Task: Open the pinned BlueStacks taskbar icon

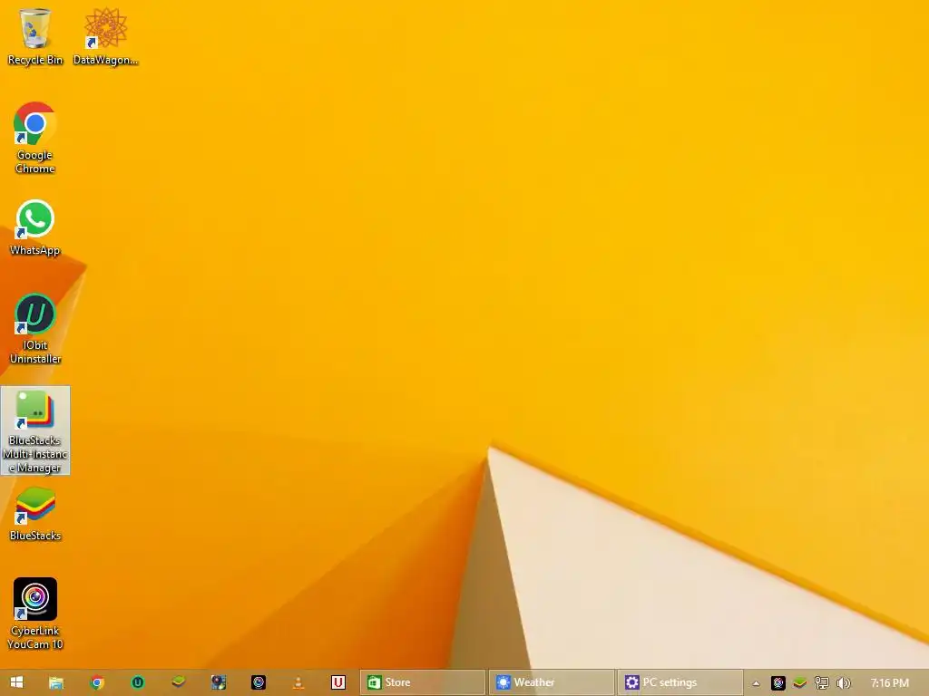Action: click(x=178, y=682)
